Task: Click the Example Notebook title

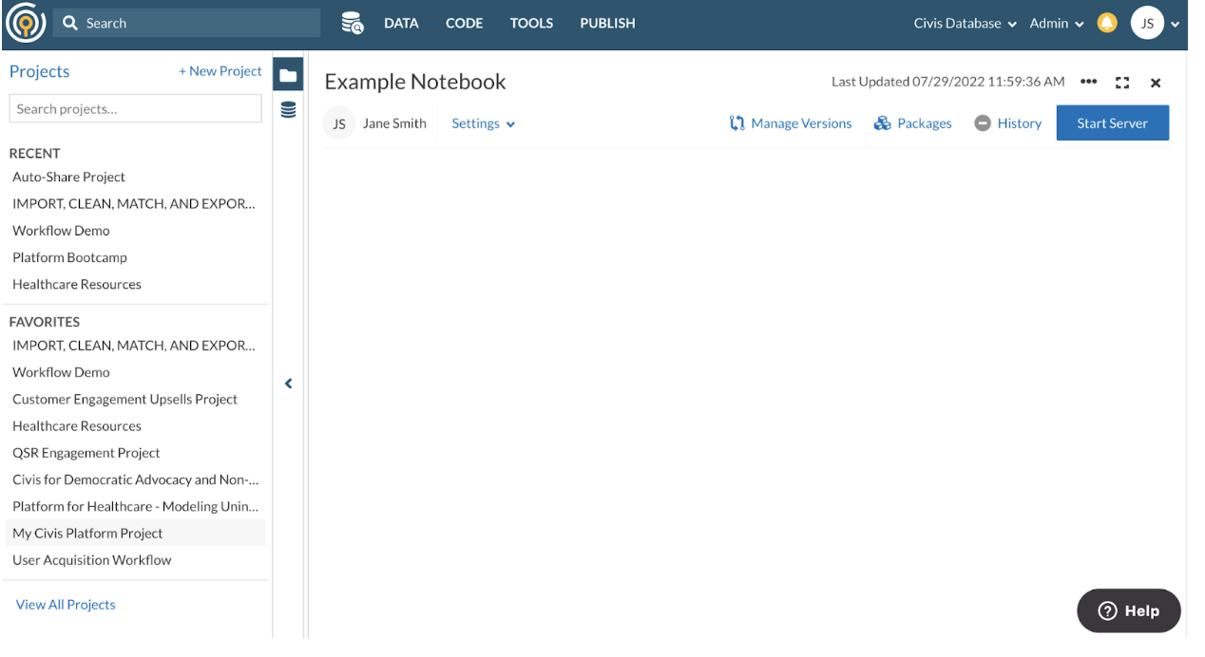Action: click(415, 82)
